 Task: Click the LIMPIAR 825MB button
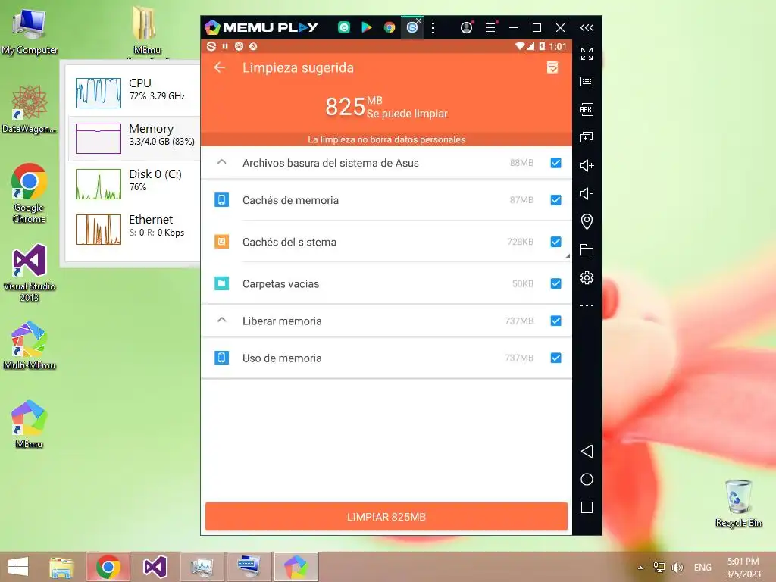point(386,517)
